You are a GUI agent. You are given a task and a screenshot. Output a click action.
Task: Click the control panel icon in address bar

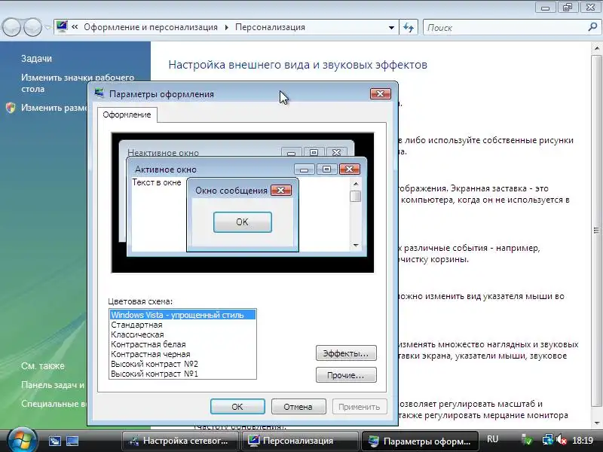click(x=62, y=27)
